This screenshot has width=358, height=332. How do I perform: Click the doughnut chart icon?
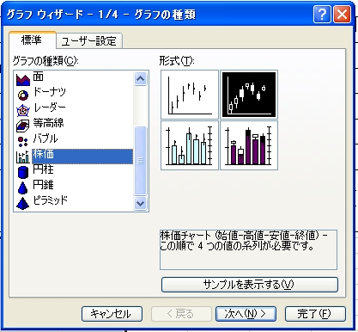[23, 95]
